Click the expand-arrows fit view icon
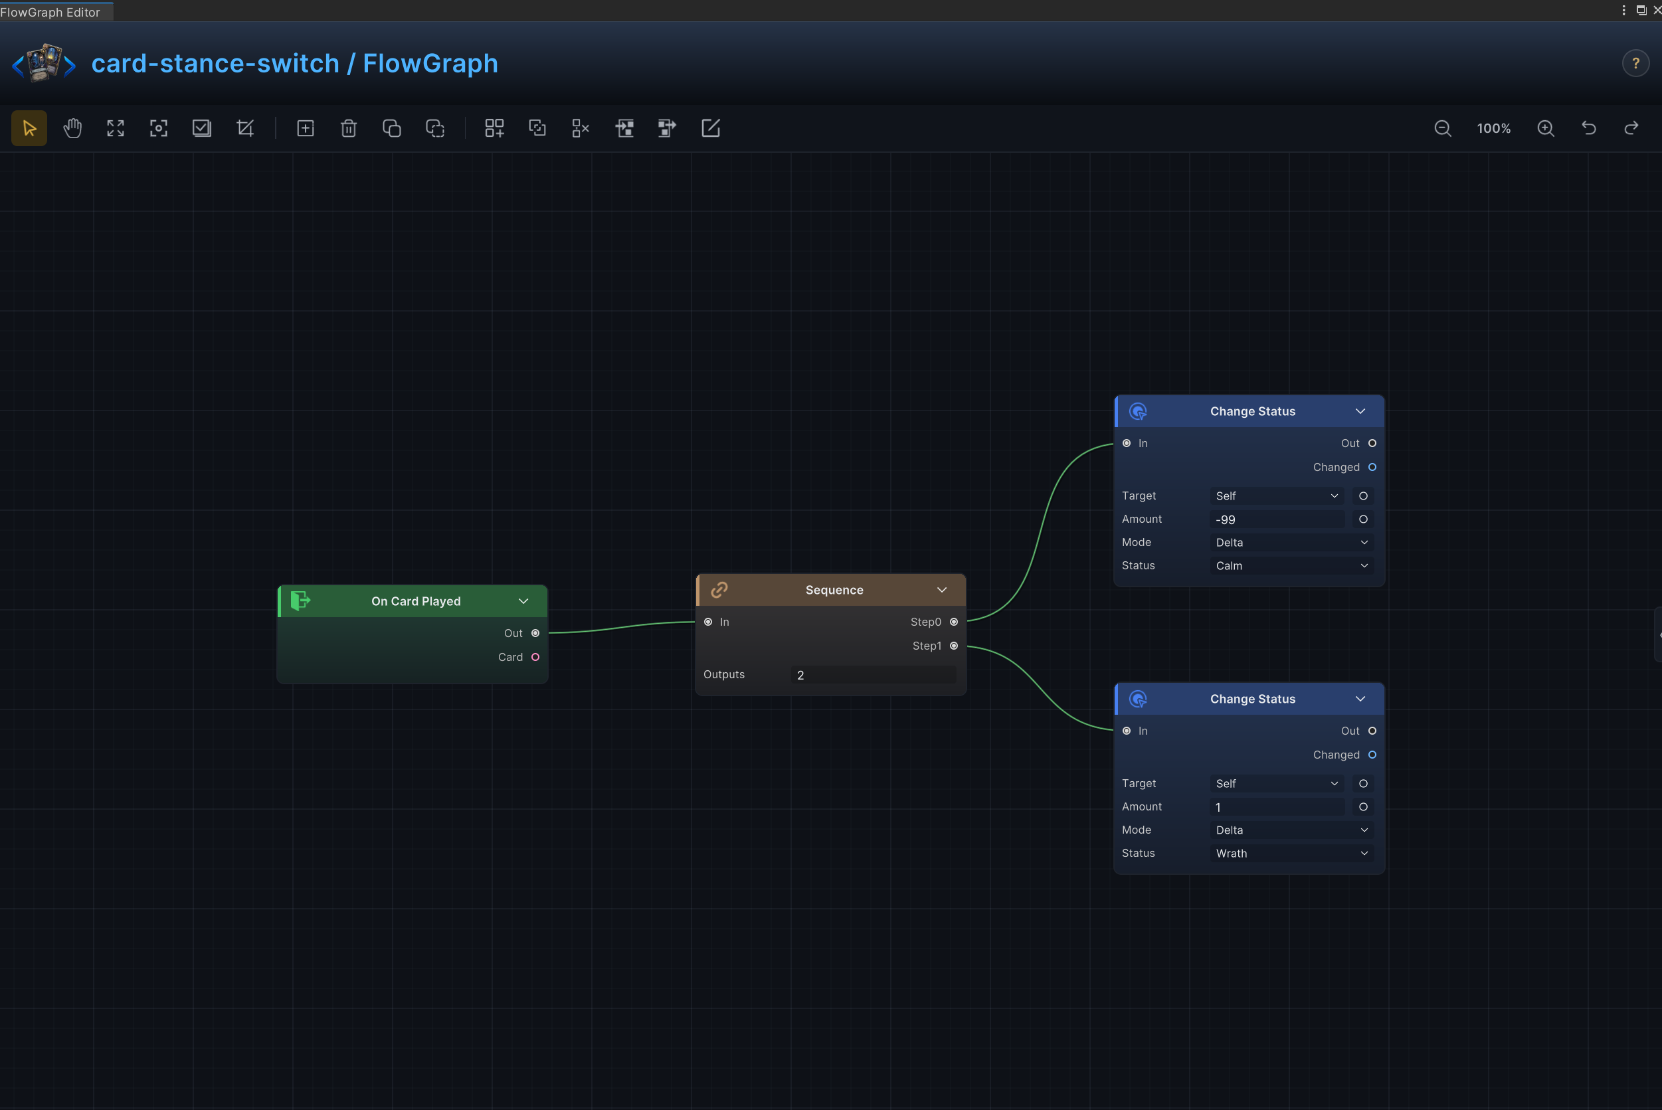Viewport: 1662px width, 1110px height. point(116,128)
